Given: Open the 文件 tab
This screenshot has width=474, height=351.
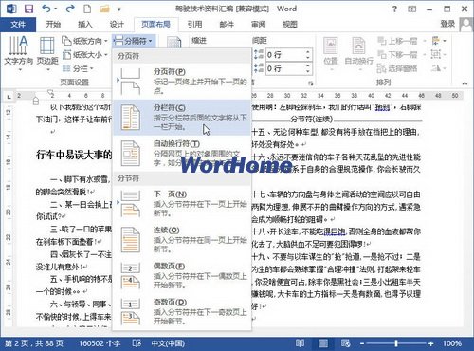Looking at the screenshot, I should pos(18,24).
